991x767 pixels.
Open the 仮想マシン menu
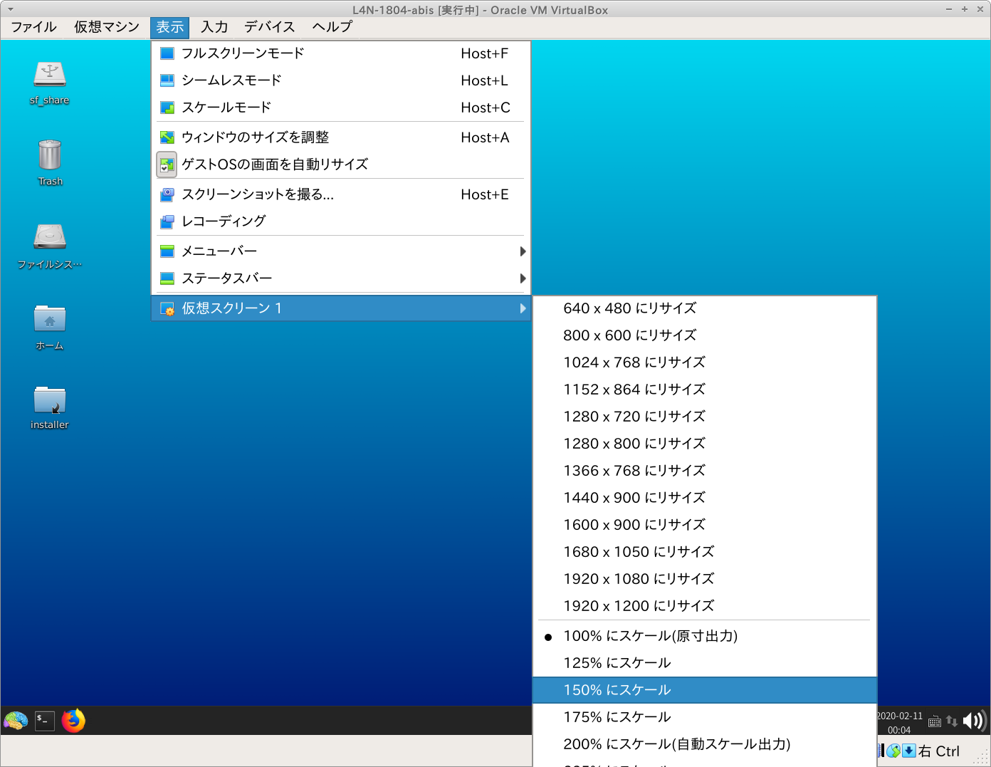(x=107, y=27)
